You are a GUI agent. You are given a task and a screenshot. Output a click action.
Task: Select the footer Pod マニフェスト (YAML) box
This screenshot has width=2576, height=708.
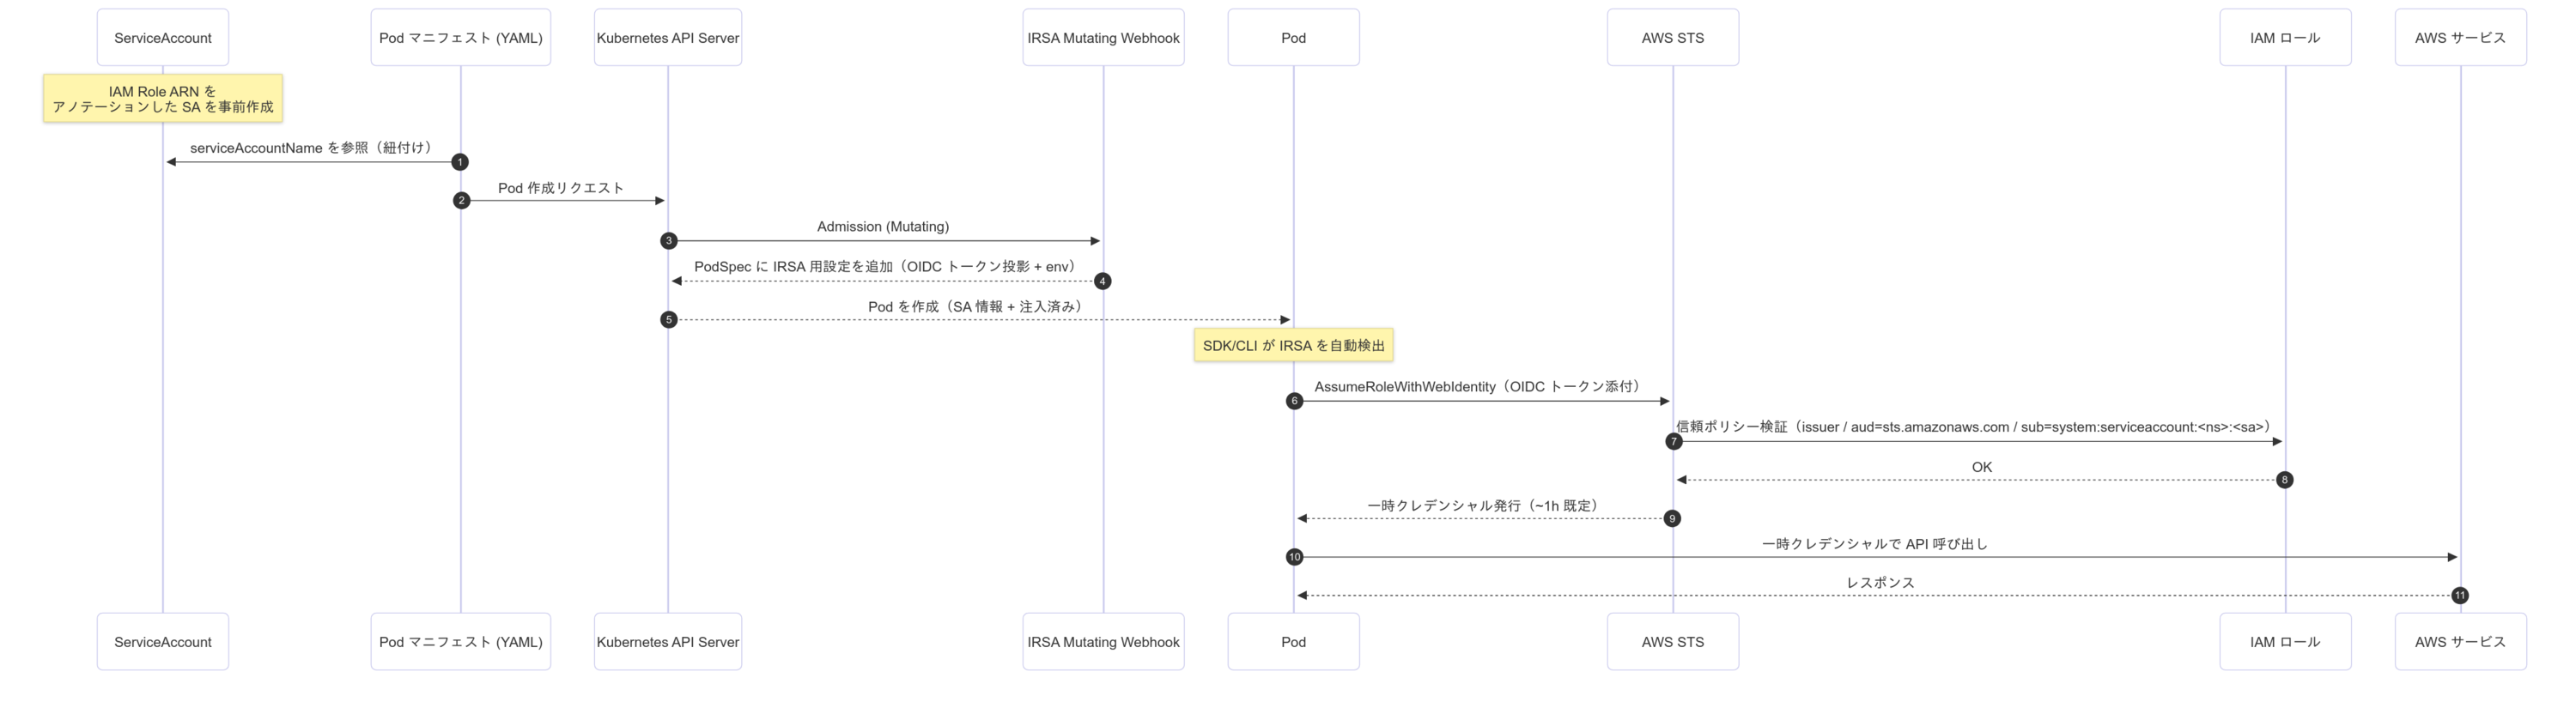461,642
